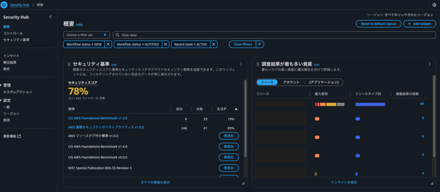Open the hamburger navigation menu

click(4, 5)
